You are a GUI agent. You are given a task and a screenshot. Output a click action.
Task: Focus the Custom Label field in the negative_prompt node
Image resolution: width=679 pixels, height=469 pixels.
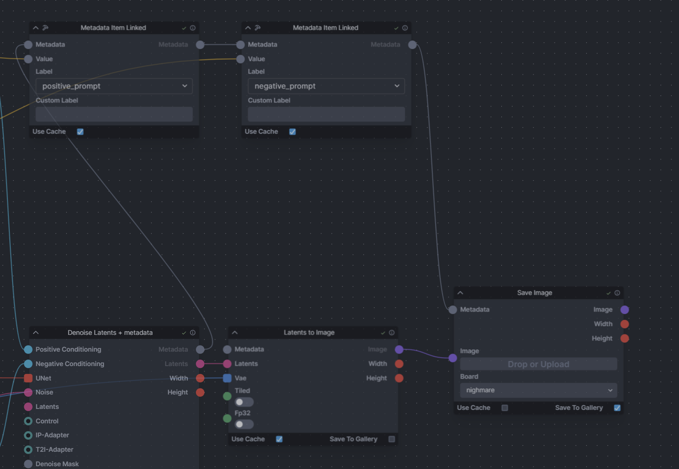pos(326,114)
